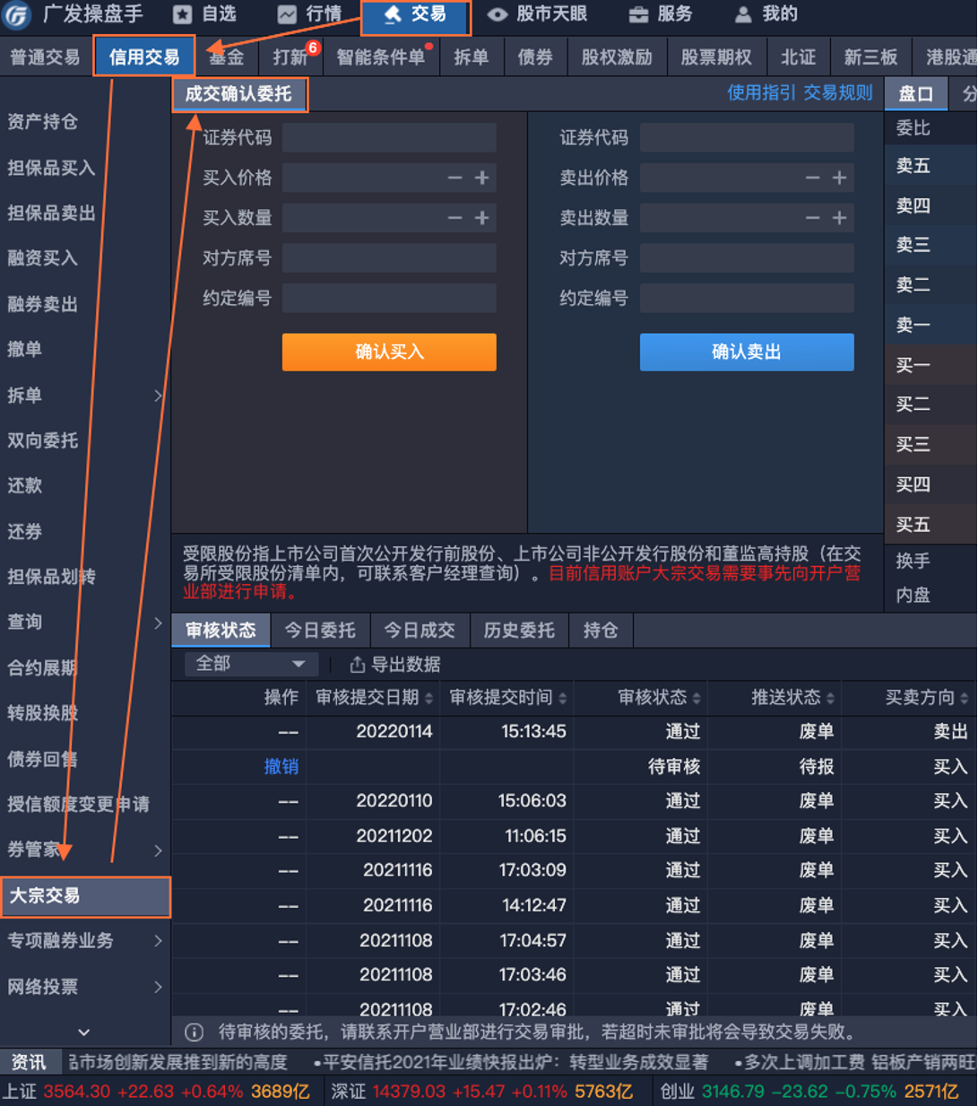This screenshot has height=1106, width=978.
Task: Select 担保品买入 in the sidebar
Action: point(51,168)
